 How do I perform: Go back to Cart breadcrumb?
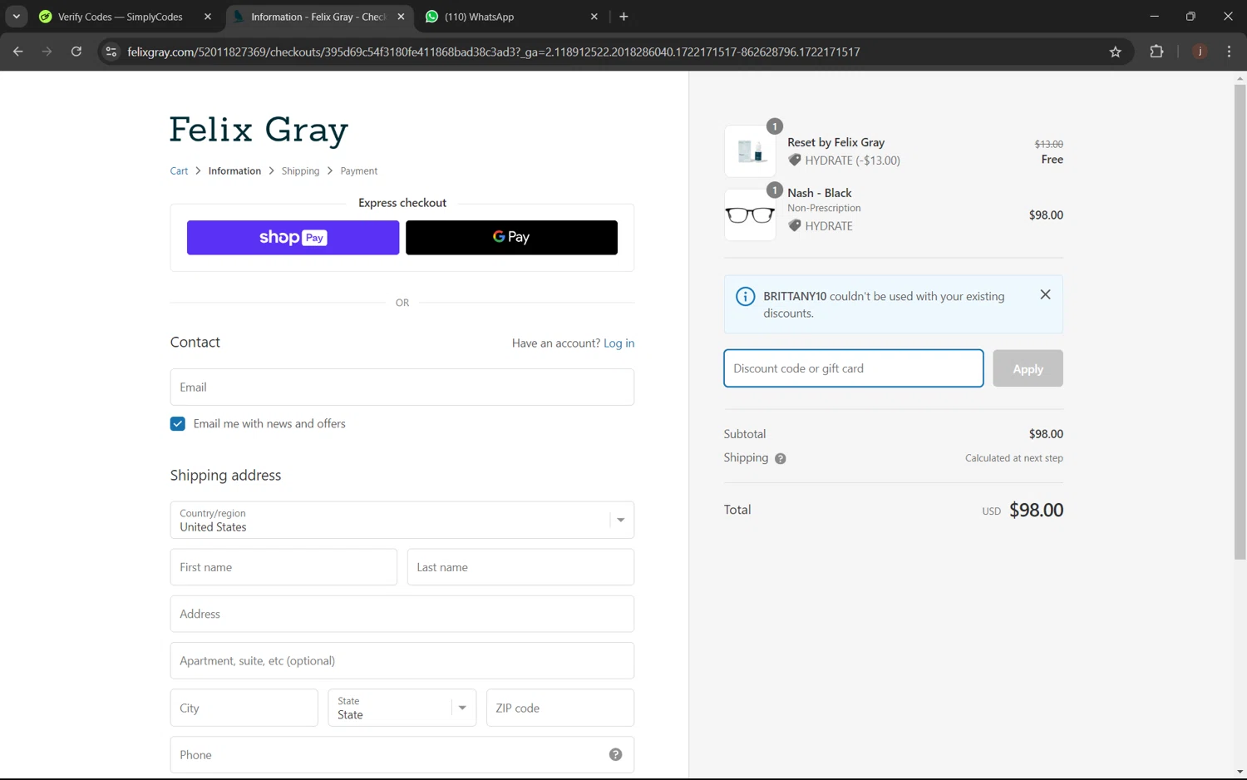point(179,170)
